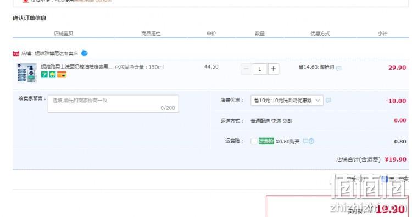
Task: Click the 店铺宝贝 column header
Action: (x=63, y=34)
